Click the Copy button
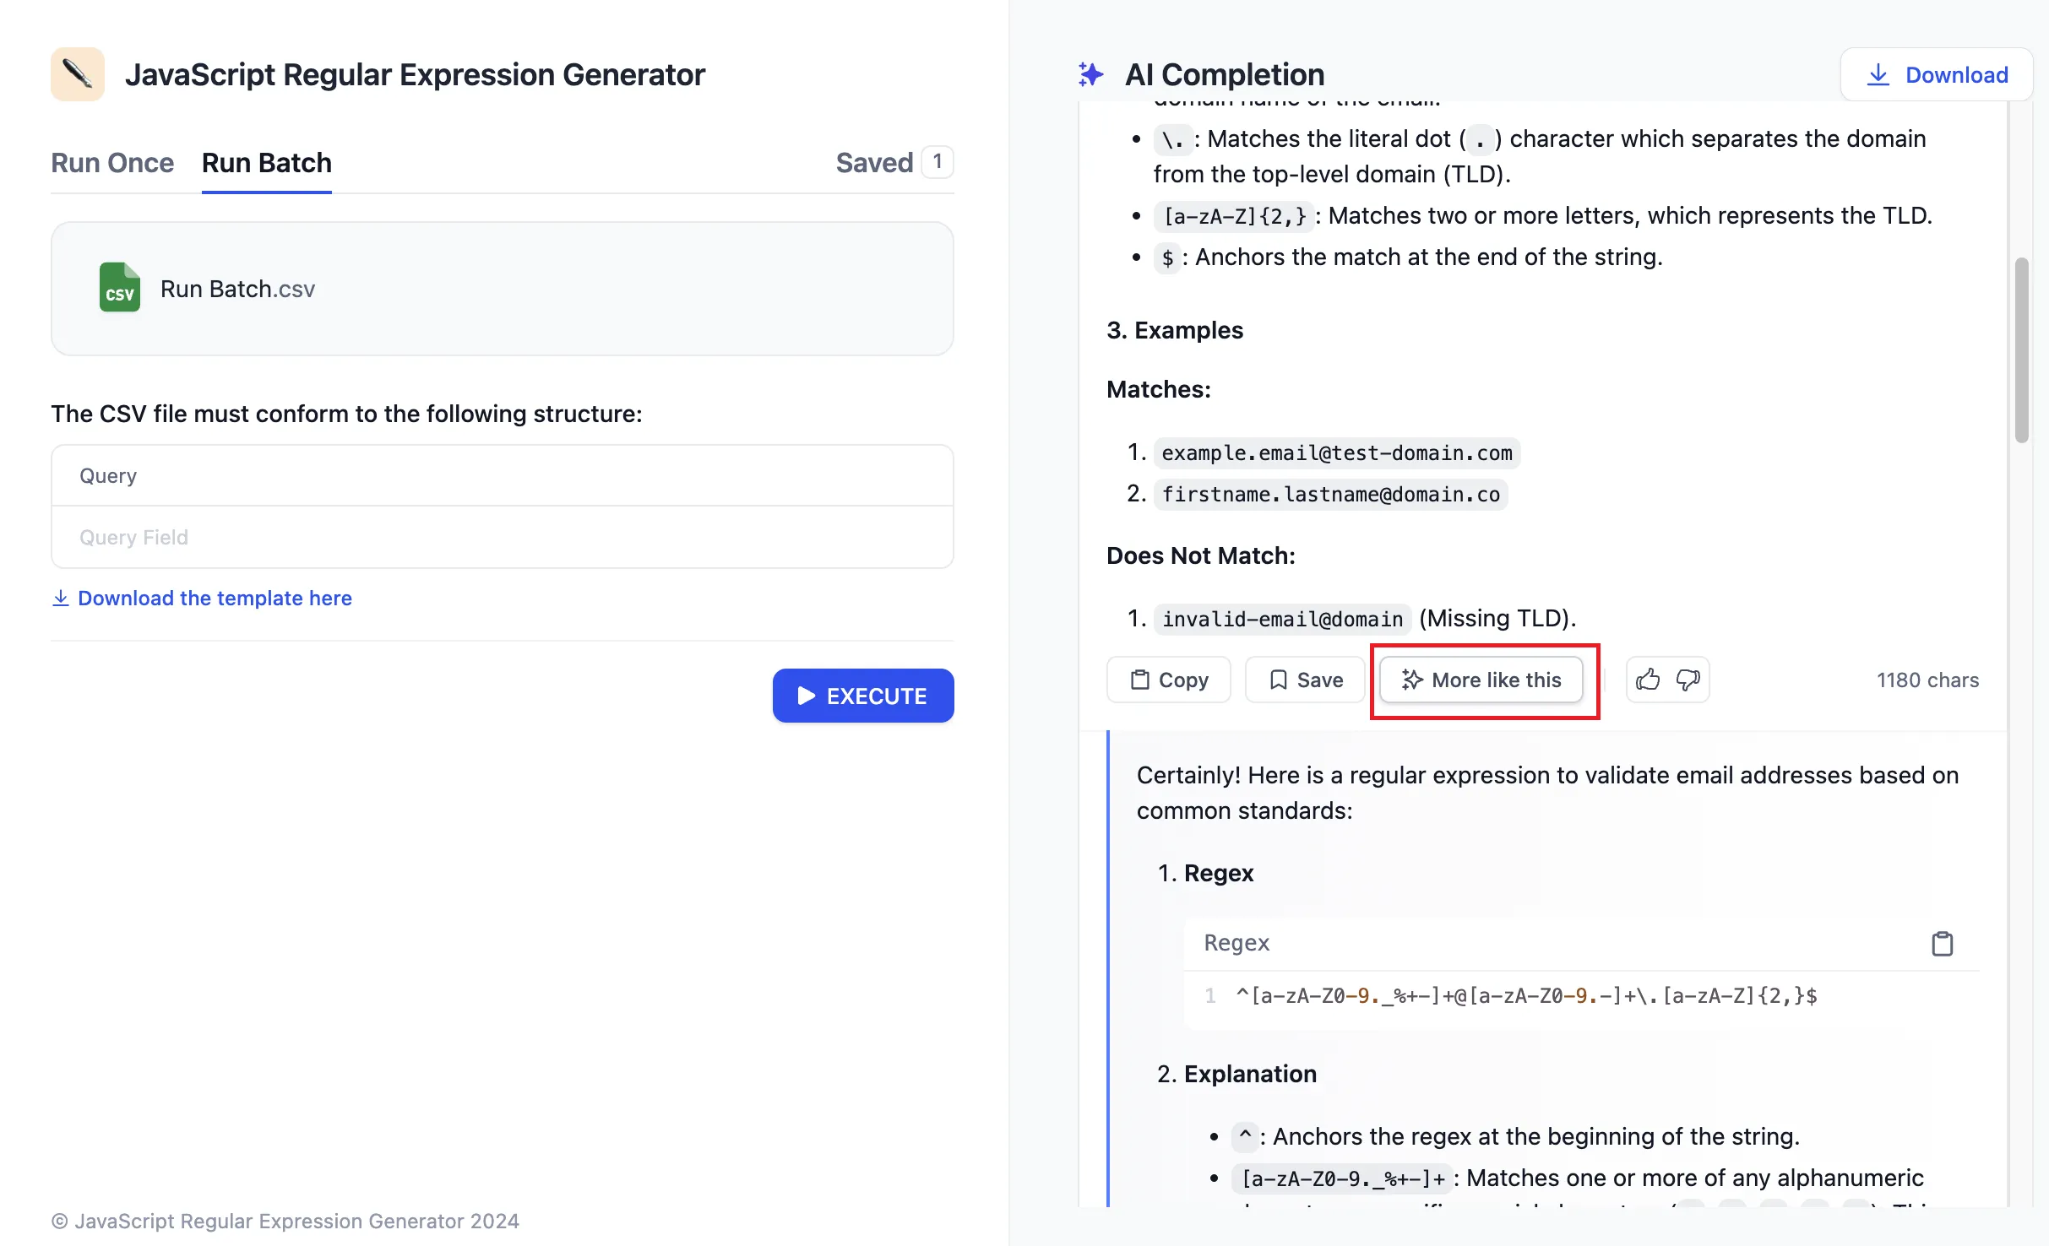2049x1246 pixels. [x=1169, y=680]
